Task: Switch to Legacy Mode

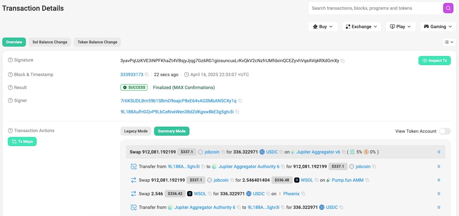Action: coord(136,131)
